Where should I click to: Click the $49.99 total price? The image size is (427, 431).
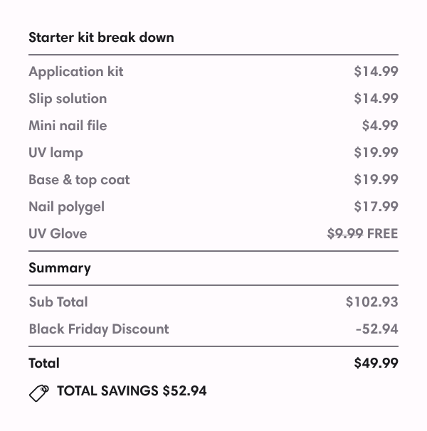click(x=376, y=363)
